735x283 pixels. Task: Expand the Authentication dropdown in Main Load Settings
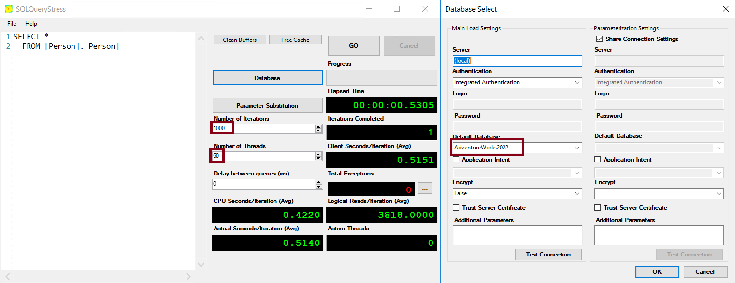coord(577,83)
